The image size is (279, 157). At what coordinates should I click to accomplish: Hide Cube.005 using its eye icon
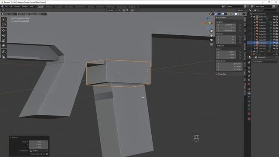pyautogui.click(x=274, y=34)
